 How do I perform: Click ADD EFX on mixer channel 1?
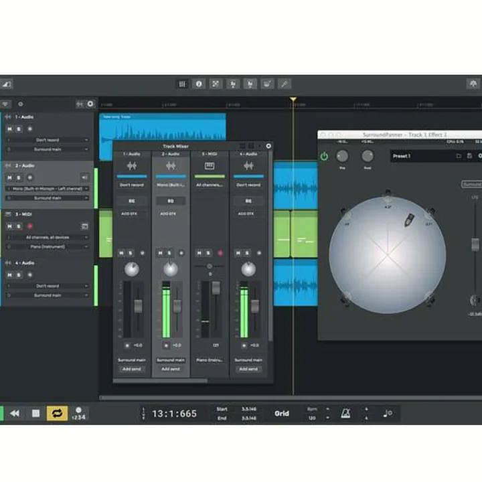tap(129, 214)
